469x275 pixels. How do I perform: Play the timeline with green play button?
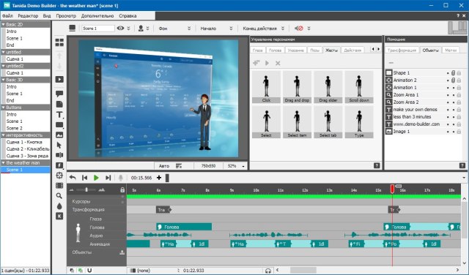coord(96,178)
